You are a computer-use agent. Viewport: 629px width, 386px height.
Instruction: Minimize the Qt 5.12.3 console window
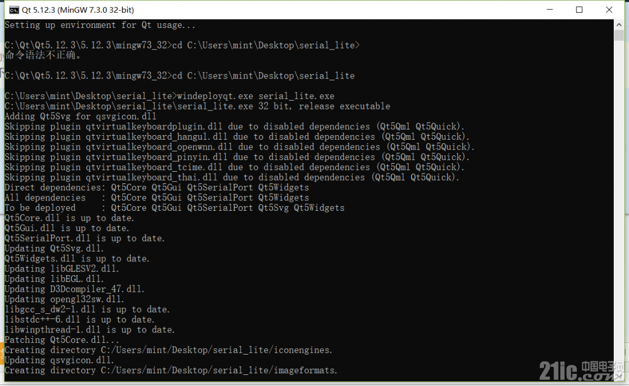(550, 10)
